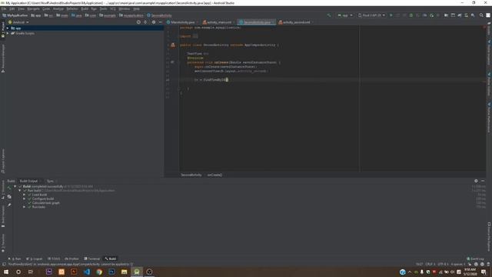Screen dimensions: 492x277
Task: Open the Android project view dropdown
Action: point(18,22)
